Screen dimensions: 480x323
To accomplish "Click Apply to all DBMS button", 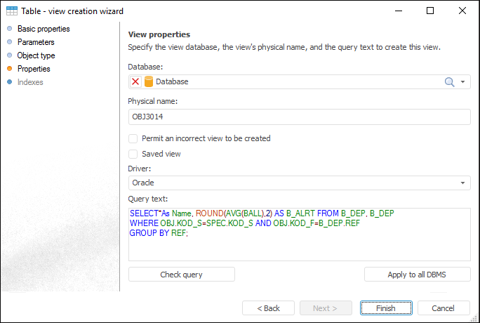I will (x=417, y=275).
